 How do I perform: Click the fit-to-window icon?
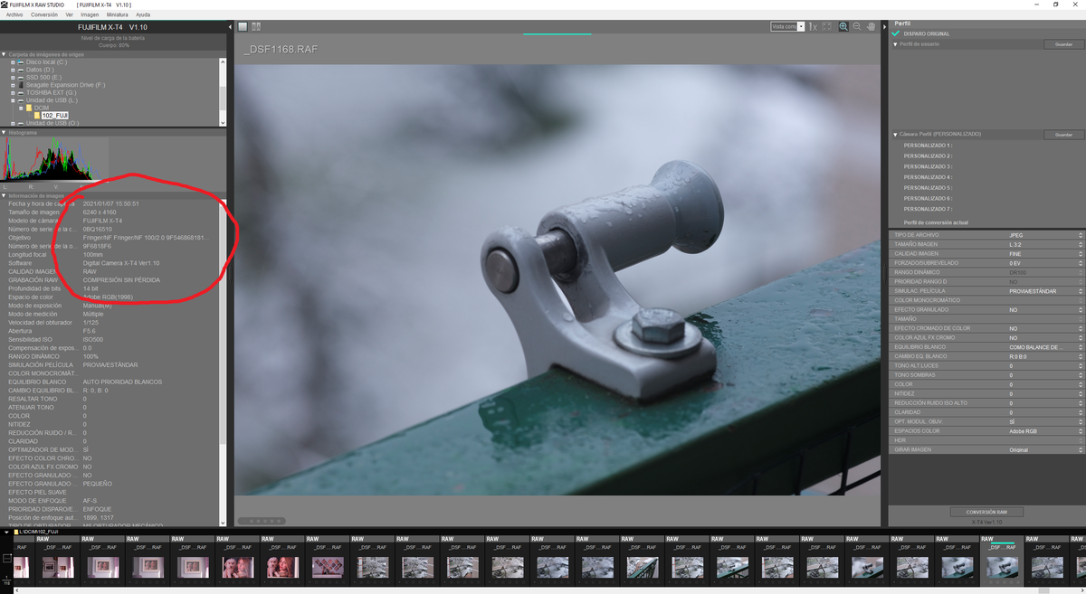point(827,27)
